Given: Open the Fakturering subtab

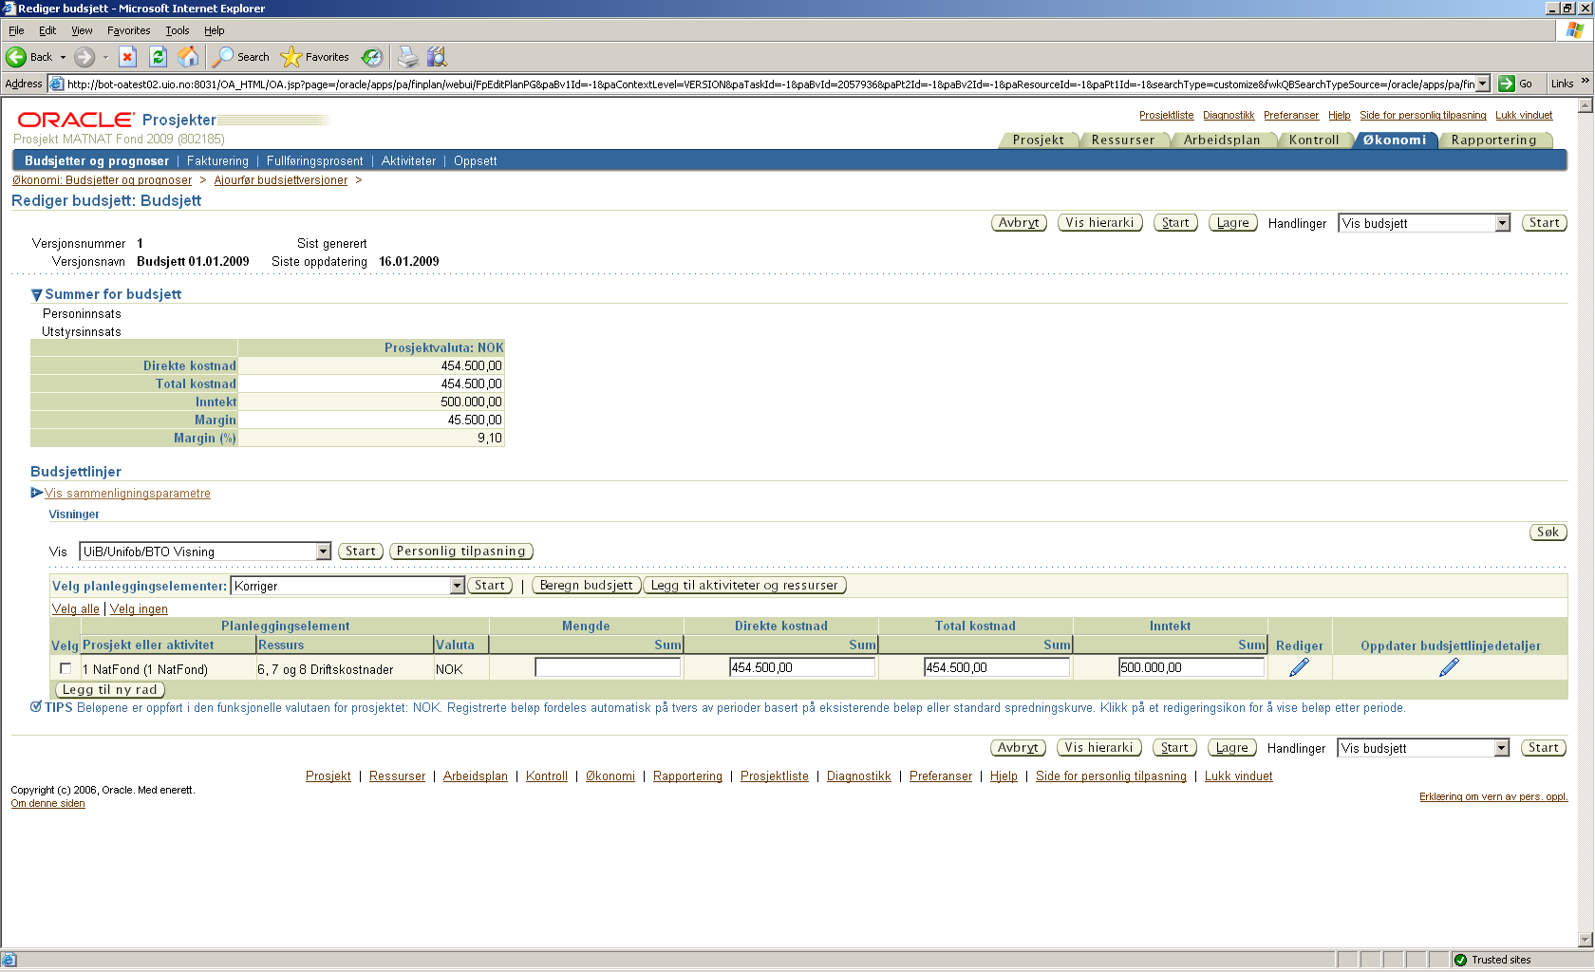Looking at the screenshot, I should point(217,161).
